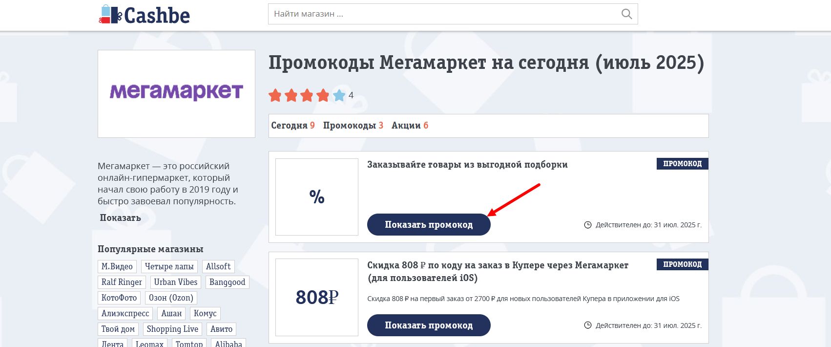Click the page title Промокоды Мегамаркет
The width and height of the screenshot is (831, 347).
point(486,63)
